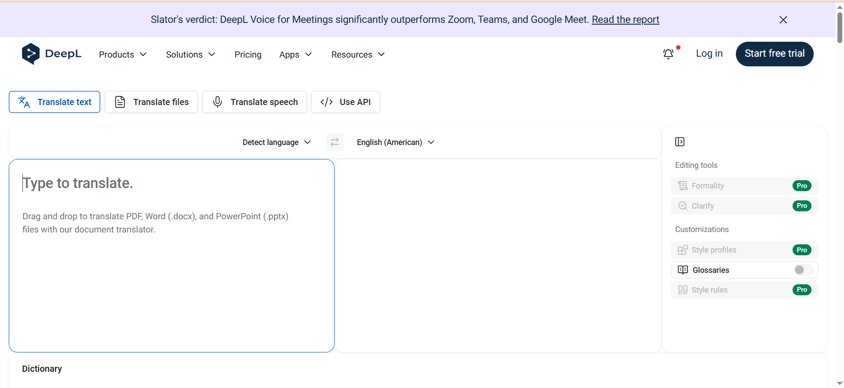Image resolution: width=844 pixels, height=388 pixels.
Task: Select the Style rules option
Action: click(744, 290)
